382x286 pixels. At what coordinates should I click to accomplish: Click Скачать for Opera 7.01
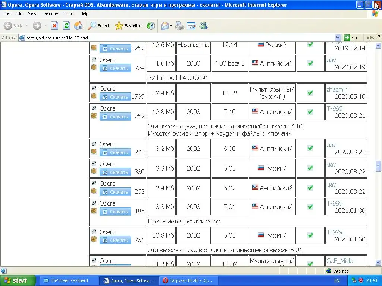tap(116, 212)
